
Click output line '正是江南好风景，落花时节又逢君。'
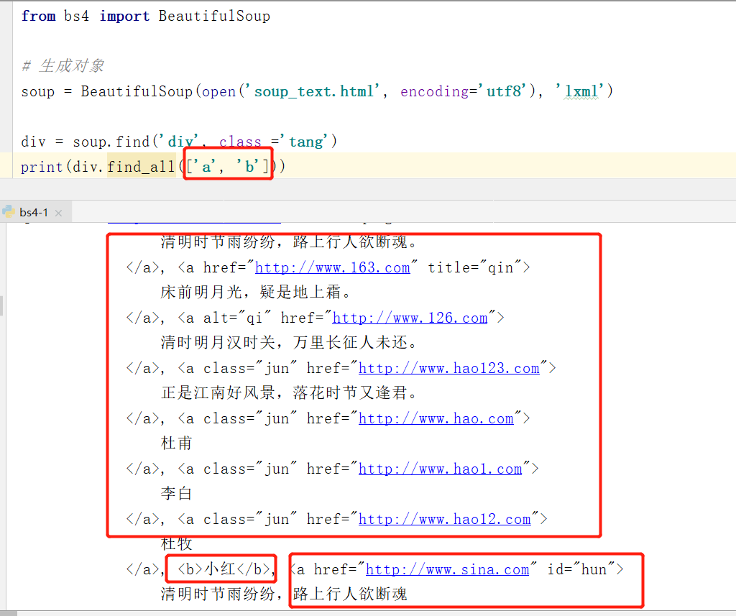coord(289,393)
